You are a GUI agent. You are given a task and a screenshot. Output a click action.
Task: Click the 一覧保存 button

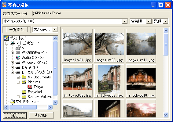17,30
